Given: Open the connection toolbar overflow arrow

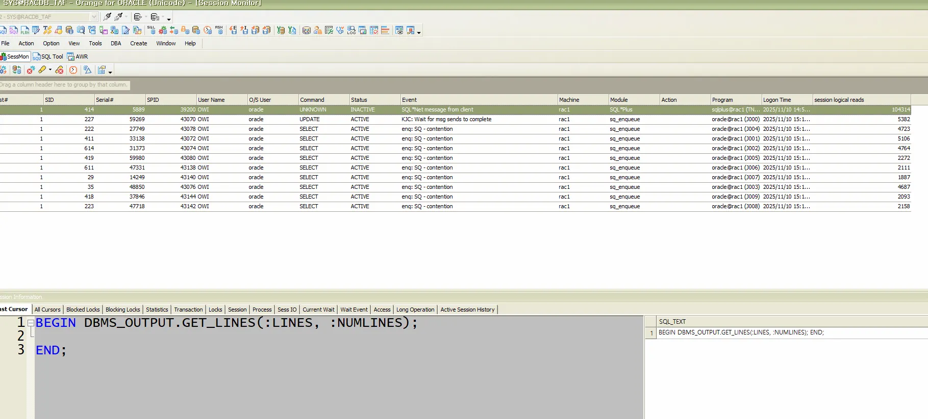Looking at the screenshot, I should [x=169, y=19].
